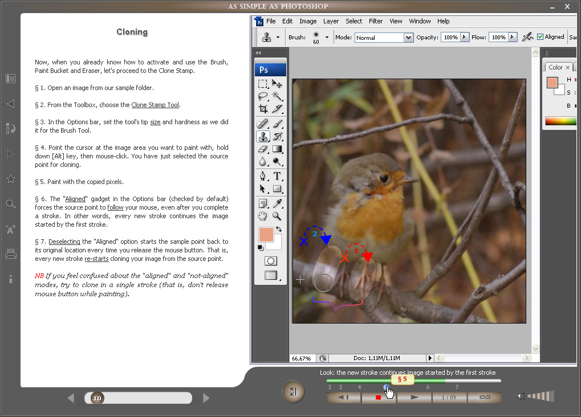Open the Brush preset picker arrow
Screen dimensions: 581x417
(x=327, y=37)
